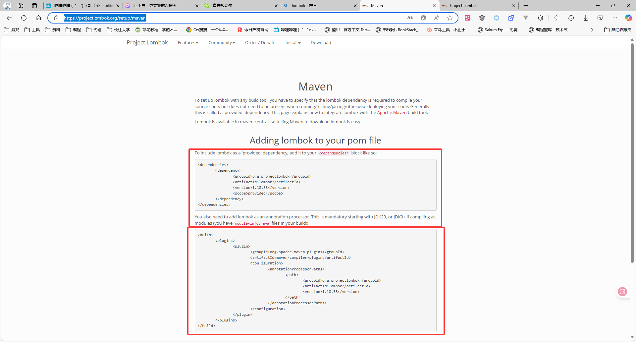The image size is (636, 342).
Task: Click the address bar URL field
Action: pyautogui.click(x=232, y=18)
